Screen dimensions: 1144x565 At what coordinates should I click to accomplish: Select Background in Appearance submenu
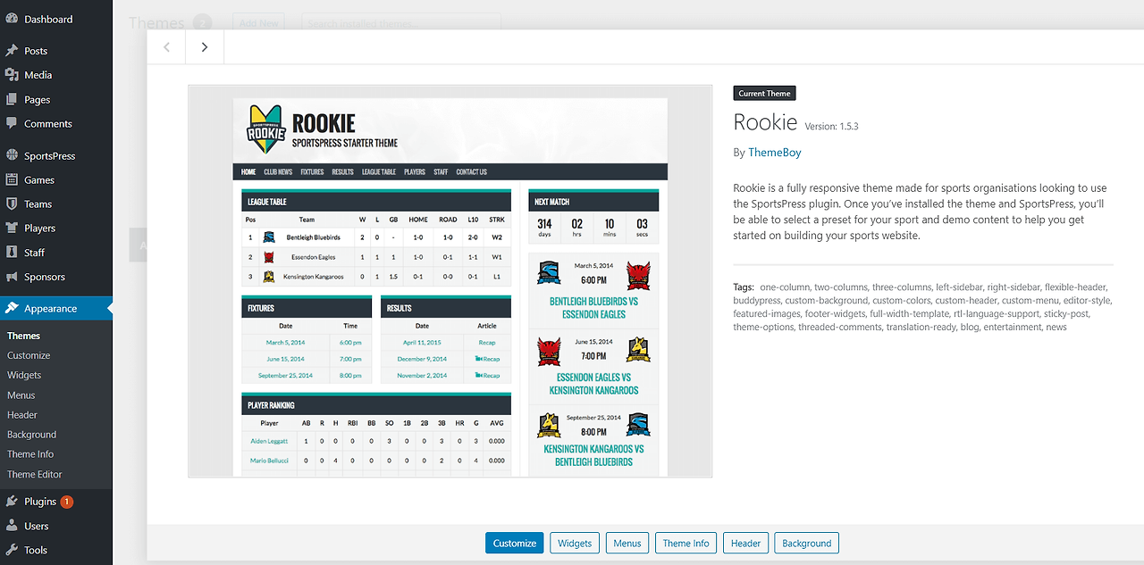click(31, 435)
